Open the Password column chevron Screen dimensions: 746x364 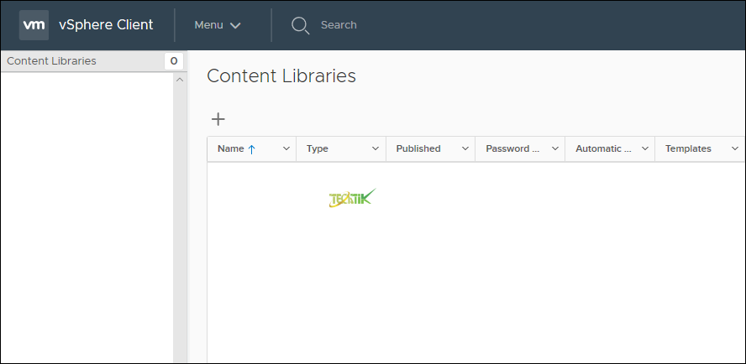[x=555, y=148]
